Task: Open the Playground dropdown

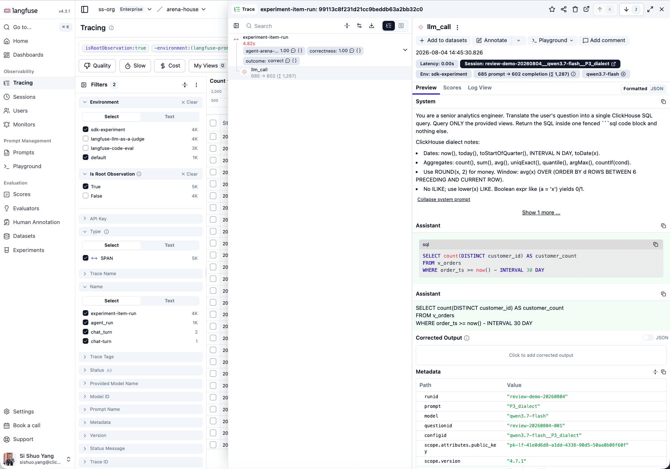Action: (553, 40)
